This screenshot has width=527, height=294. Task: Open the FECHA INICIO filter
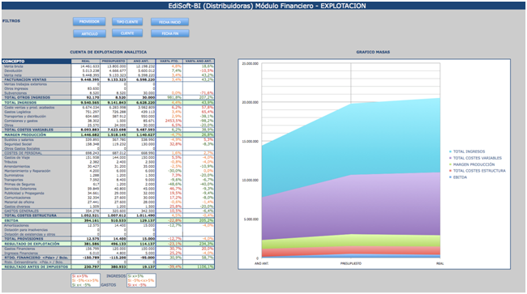tap(169, 22)
